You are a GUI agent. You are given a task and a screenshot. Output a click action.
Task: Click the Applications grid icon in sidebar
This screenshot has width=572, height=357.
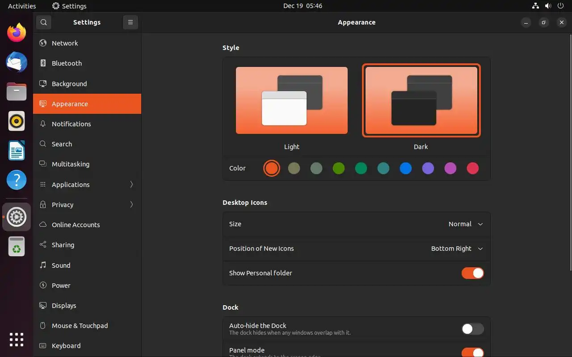coord(43,184)
